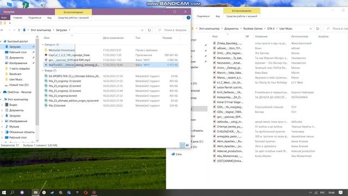Expand the Видео node under Этот компьютер
This screenshot has width=348, height=196.
pos(2,105)
